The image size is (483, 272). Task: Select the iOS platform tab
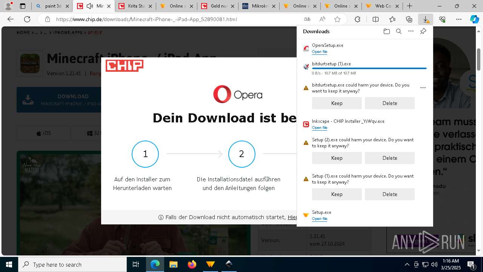pyautogui.click(x=43, y=133)
